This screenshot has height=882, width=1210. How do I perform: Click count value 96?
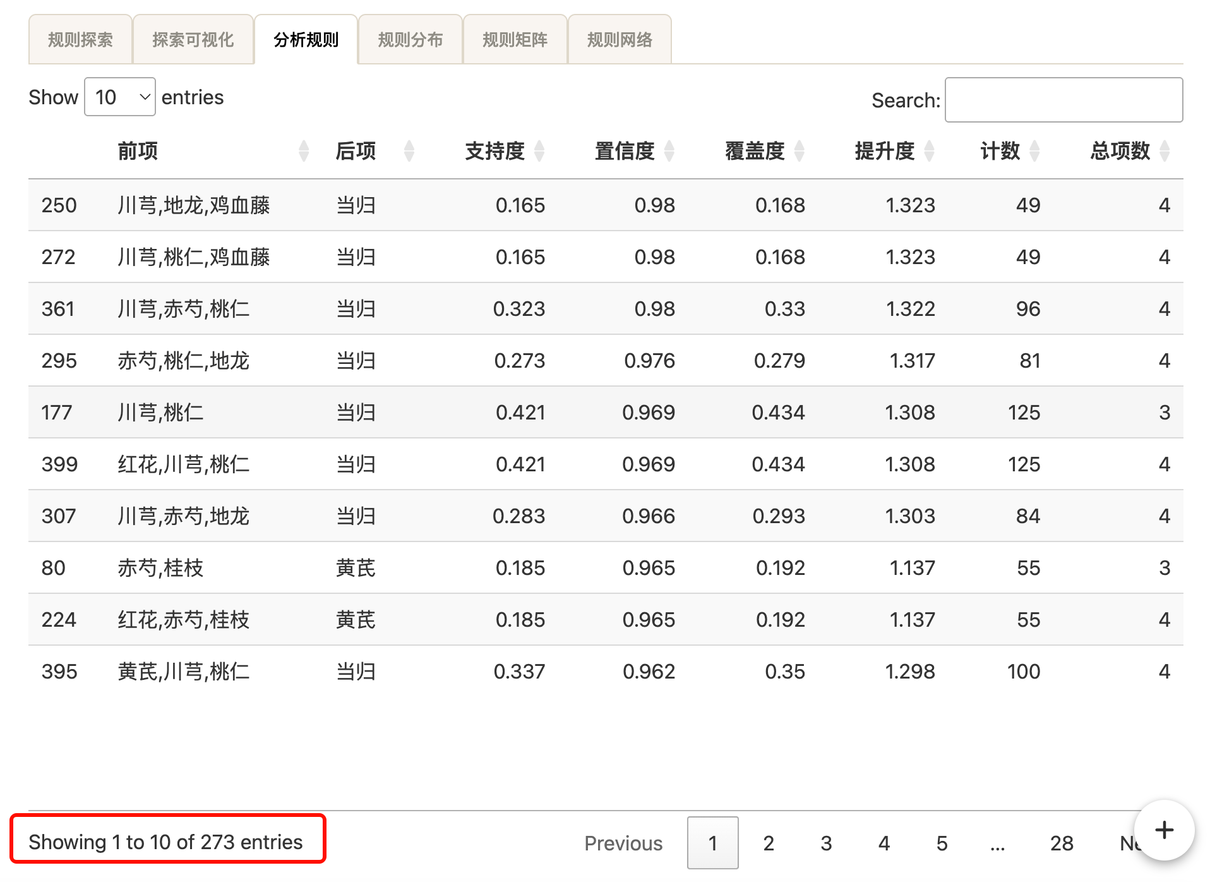[x=1028, y=309]
